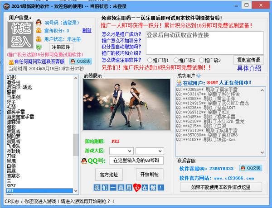The height and width of the screenshot is (208, 272).
Task: Click the money bag icon beside 用户状态
Action: coord(39,39)
